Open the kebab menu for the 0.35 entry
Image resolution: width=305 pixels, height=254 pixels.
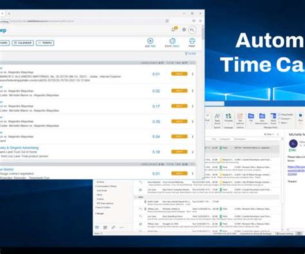[x=192, y=122]
